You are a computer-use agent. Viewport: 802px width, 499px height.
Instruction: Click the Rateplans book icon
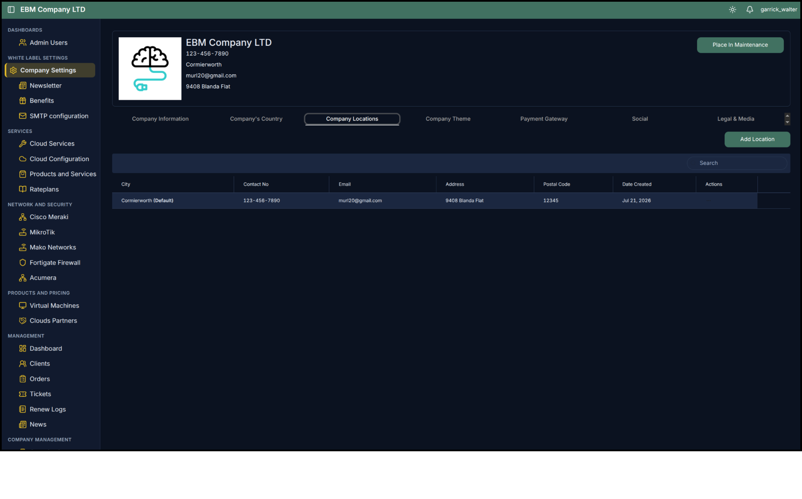pyautogui.click(x=23, y=189)
